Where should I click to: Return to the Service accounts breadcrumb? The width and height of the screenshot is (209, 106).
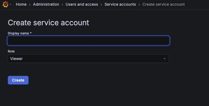[120, 4]
